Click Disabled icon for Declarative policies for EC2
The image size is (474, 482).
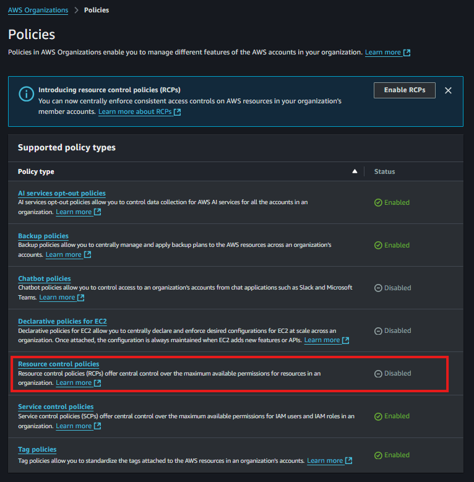click(378, 331)
